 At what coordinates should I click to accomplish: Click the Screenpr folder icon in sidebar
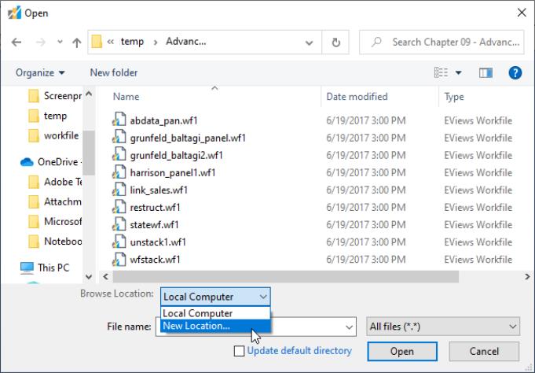(34, 96)
